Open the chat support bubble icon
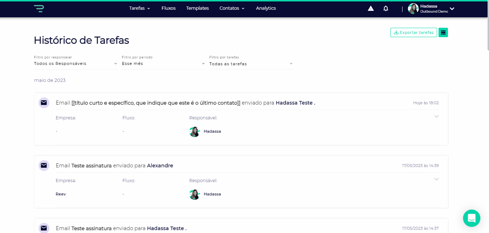489x233 pixels. pyautogui.click(x=471, y=218)
